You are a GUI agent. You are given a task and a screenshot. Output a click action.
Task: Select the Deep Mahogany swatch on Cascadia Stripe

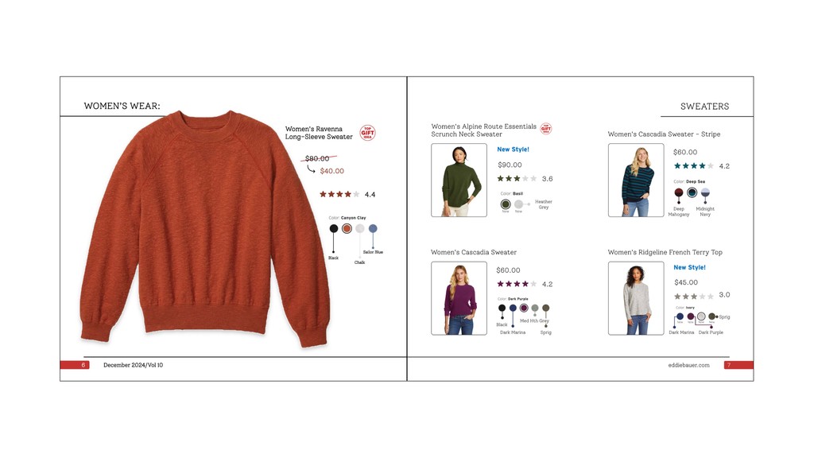coord(679,192)
